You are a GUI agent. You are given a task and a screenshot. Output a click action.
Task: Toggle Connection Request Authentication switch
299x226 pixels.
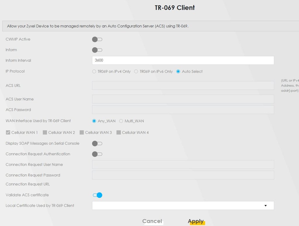97,154
